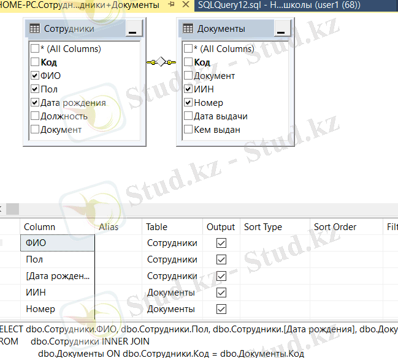The image size is (398, 358).
Task: Close the Сотрудники+Документы tab
Action: (186, 4)
